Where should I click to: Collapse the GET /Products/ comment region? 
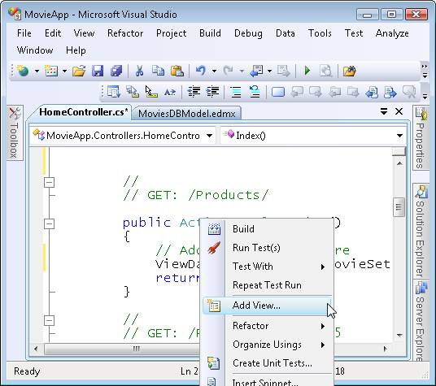click(50, 183)
